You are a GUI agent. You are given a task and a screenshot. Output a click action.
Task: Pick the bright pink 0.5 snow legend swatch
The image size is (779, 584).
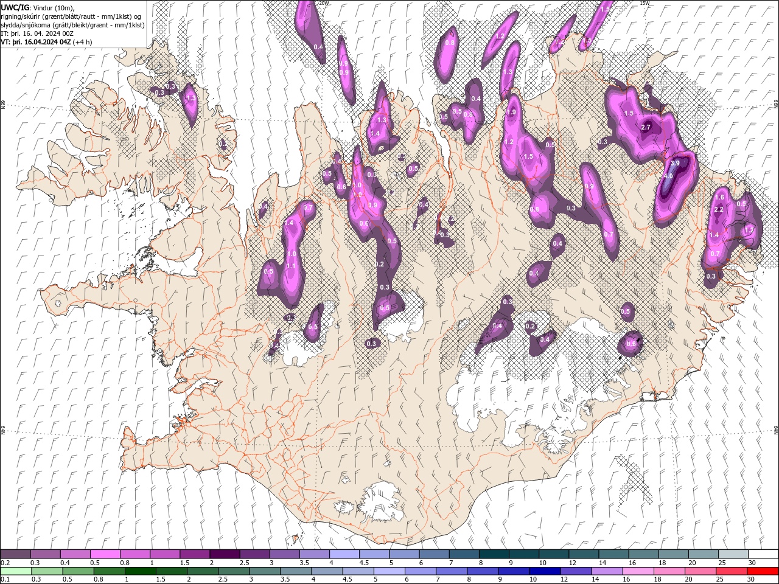pyautogui.click(x=105, y=554)
